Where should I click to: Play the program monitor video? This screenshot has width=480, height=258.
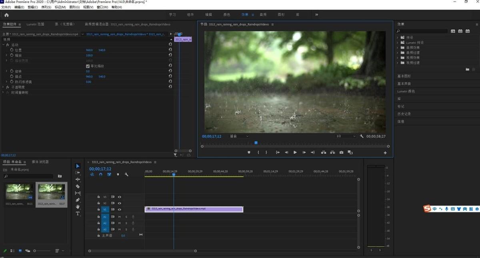click(295, 152)
